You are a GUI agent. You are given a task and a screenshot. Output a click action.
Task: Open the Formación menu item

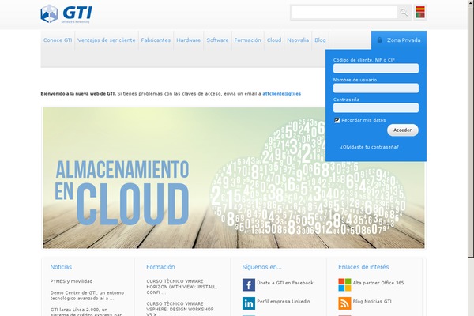coord(247,40)
